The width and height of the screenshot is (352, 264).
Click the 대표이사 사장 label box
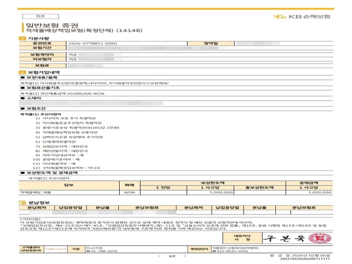pyautogui.click(x=242, y=238)
